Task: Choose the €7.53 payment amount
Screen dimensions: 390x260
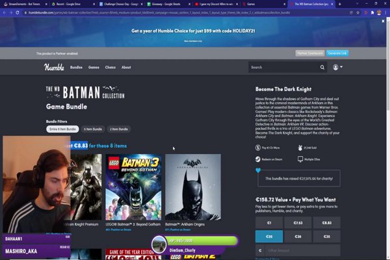Action: 298,223
